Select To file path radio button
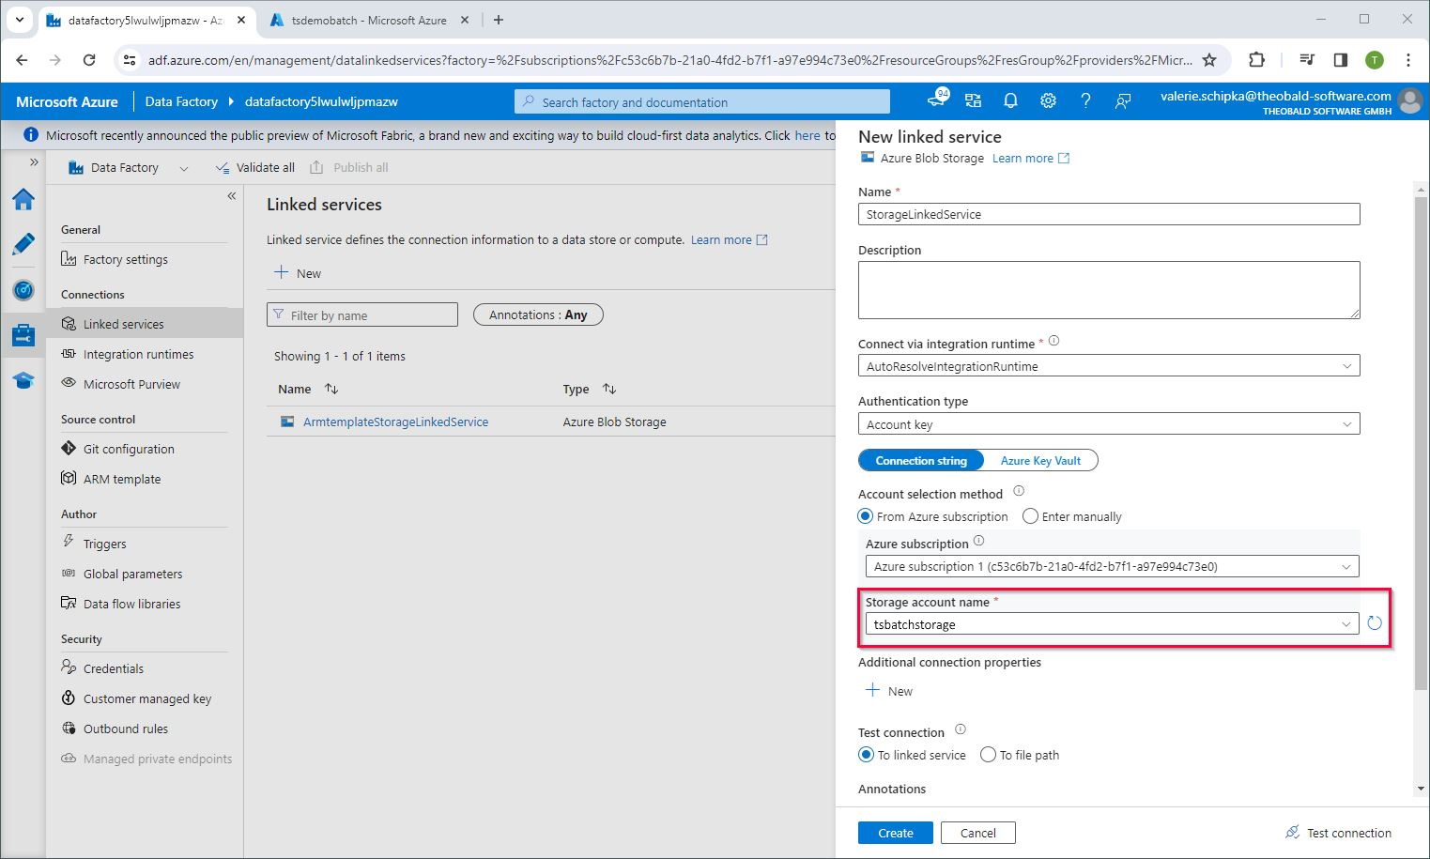This screenshot has width=1430, height=859. click(988, 755)
